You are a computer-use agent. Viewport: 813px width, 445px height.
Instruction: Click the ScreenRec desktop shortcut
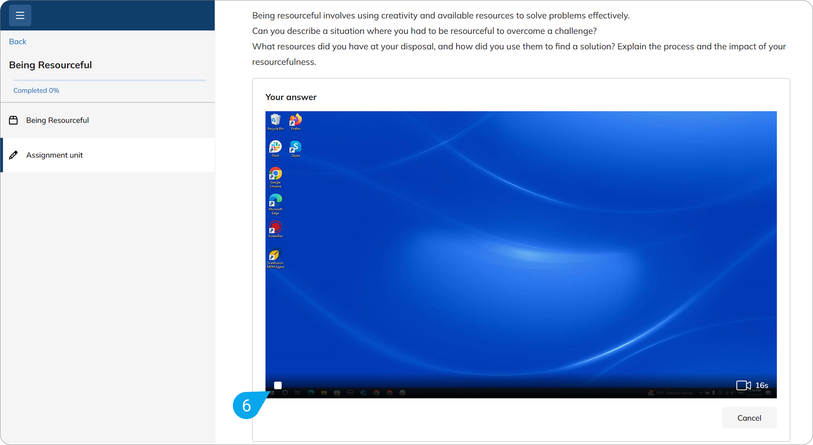point(275,229)
